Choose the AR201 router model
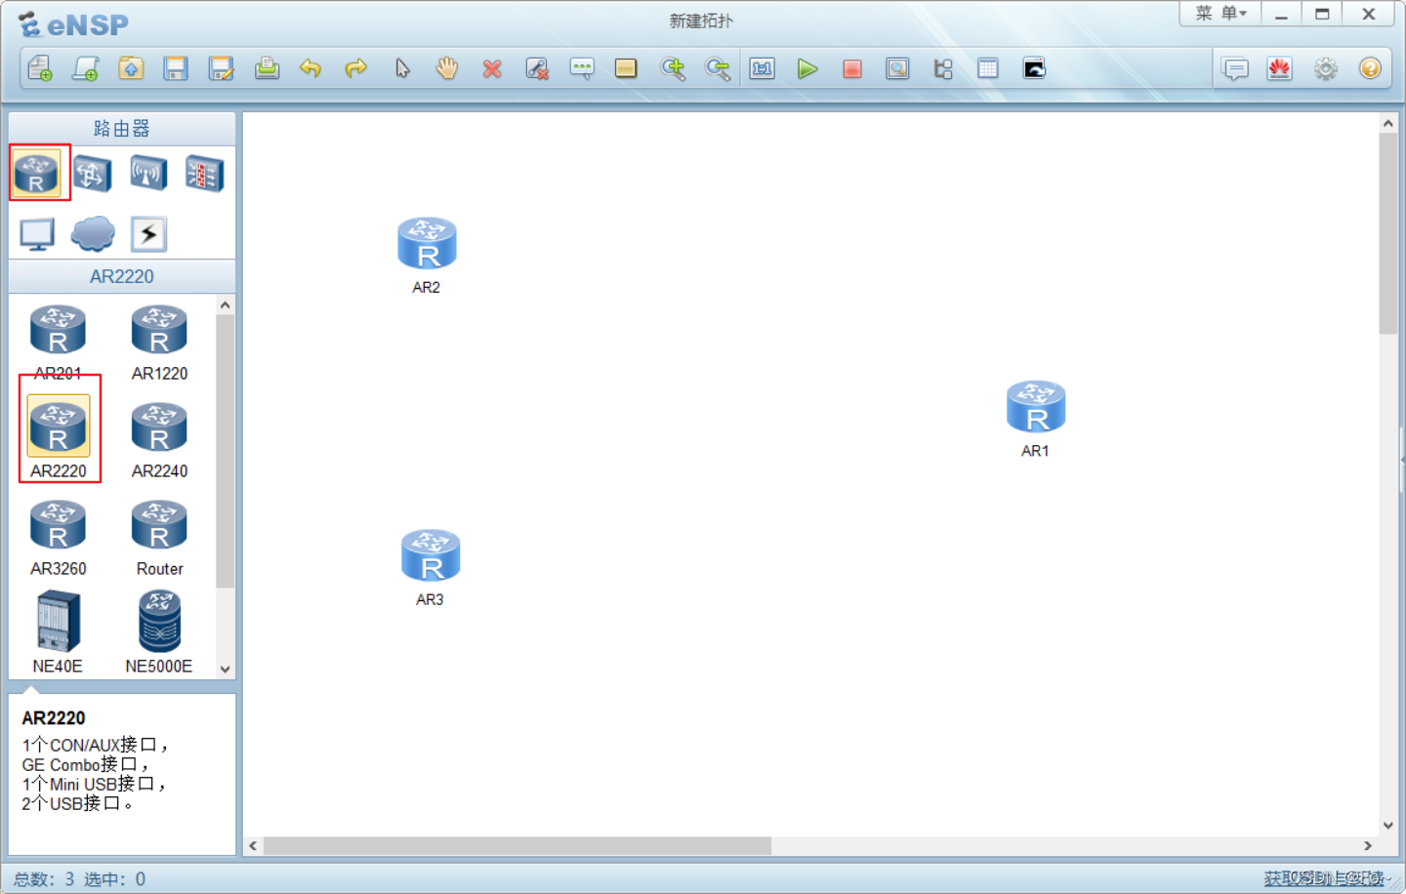The height and width of the screenshot is (894, 1406). pos(59,343)
